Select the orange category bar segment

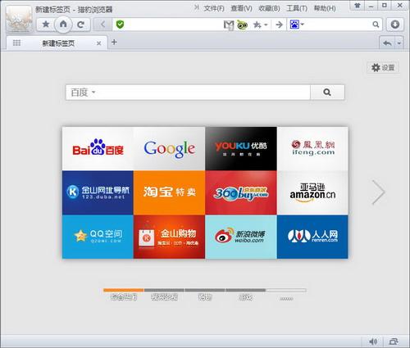(124, 290)
